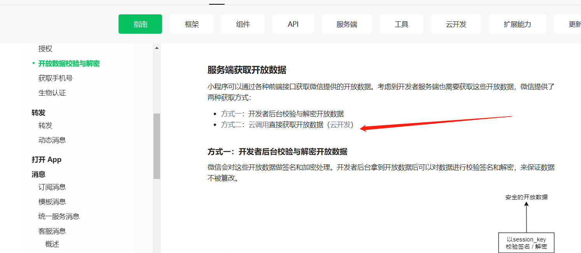Open the 打开 App sidebar section
This screenshot has height=253, width=581.
[x=47, y=160]
